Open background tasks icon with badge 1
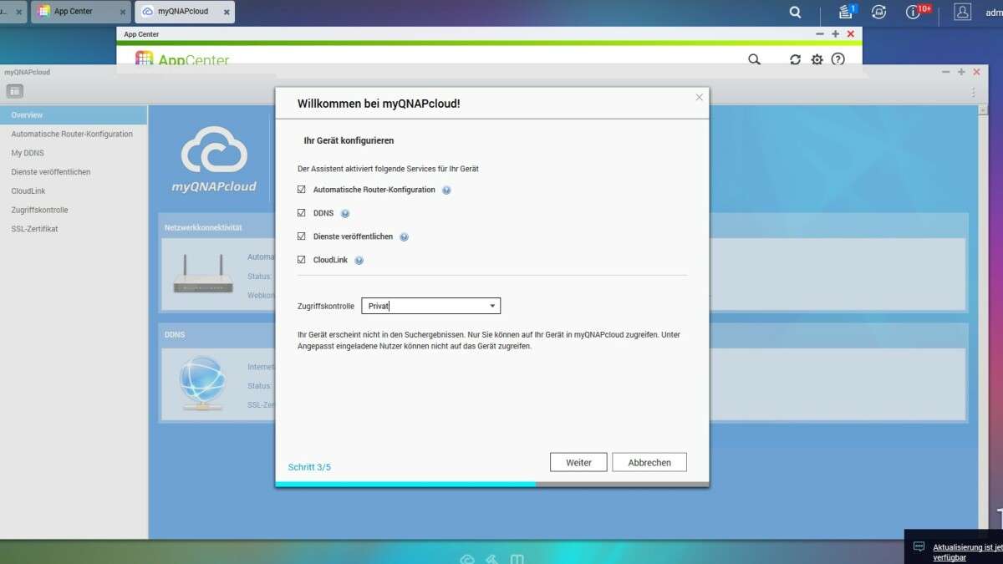The width and height of the screenshot is (1003, 564). tap(847, 12)
